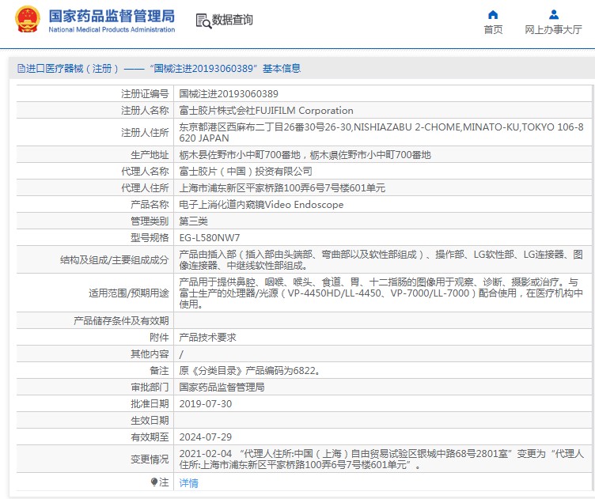Select registrant FUJIFILM Corporation cell
Viewport: 595px width, 499px height.
tap(266, 111)
